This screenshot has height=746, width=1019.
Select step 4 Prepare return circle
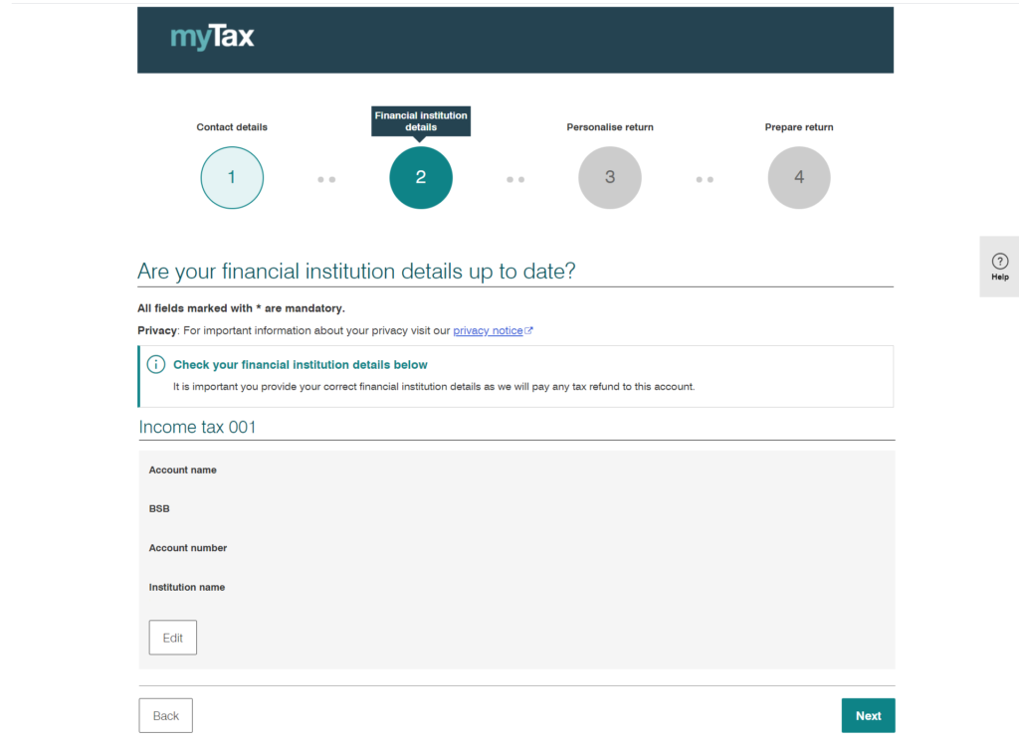click(799, 177)
